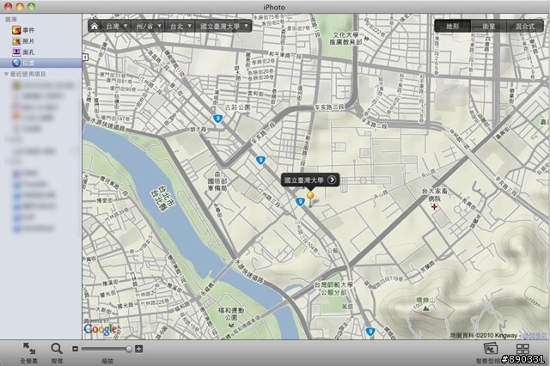Click the 照片 Photos icon in sidebar
Viewport: 550px width, 366px height.
(x=16, y=41)
